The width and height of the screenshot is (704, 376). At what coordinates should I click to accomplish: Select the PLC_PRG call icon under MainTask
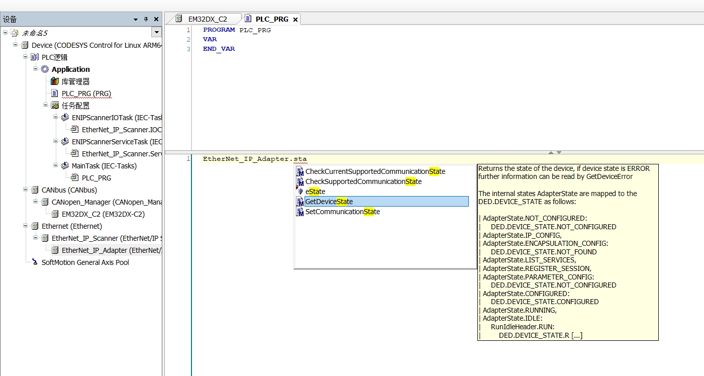(75, 178)
